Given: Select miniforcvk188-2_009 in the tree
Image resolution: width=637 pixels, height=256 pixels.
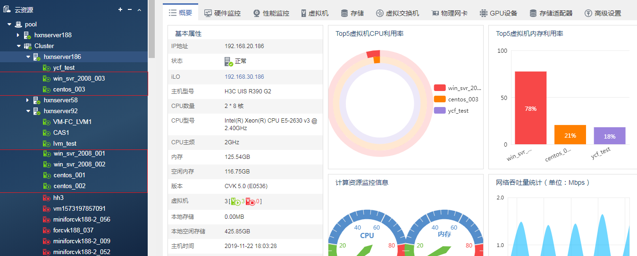Looking at the screenshot, I should (x=82, y=241).
